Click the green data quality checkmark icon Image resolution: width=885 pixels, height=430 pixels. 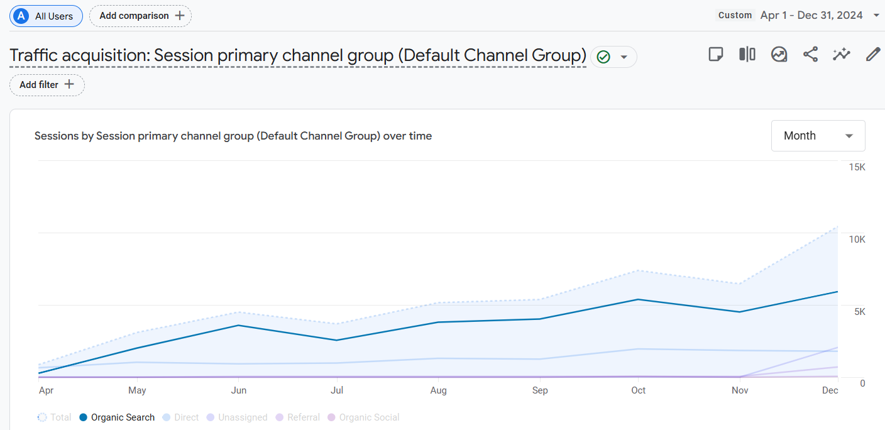tap(603, 57)
